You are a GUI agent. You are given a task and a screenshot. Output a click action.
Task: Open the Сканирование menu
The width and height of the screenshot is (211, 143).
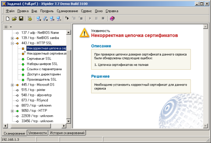click(67, 11)
